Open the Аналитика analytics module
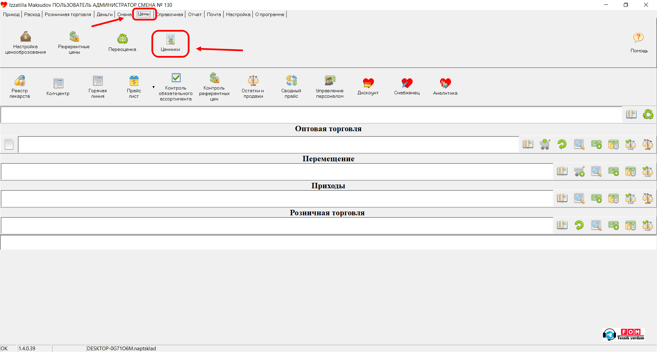657x352 pixels. (445, 87)
